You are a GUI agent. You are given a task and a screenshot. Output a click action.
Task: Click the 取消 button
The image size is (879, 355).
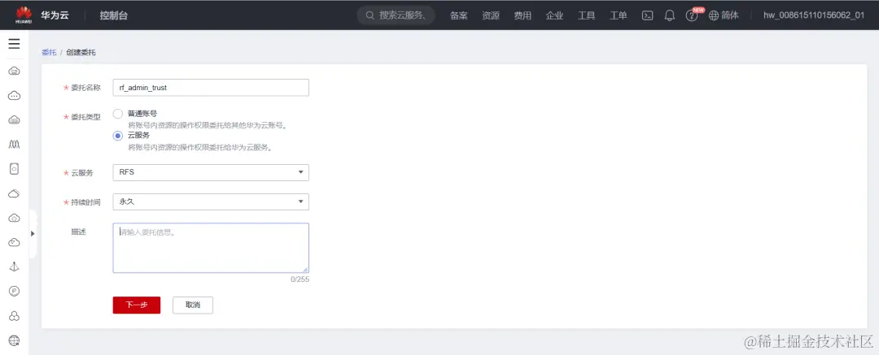point(193,305)
